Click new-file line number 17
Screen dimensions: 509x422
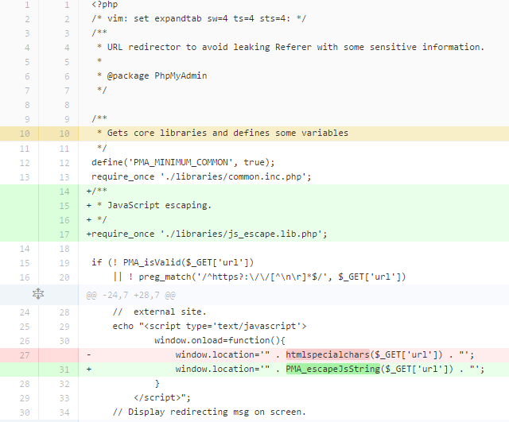64,234
